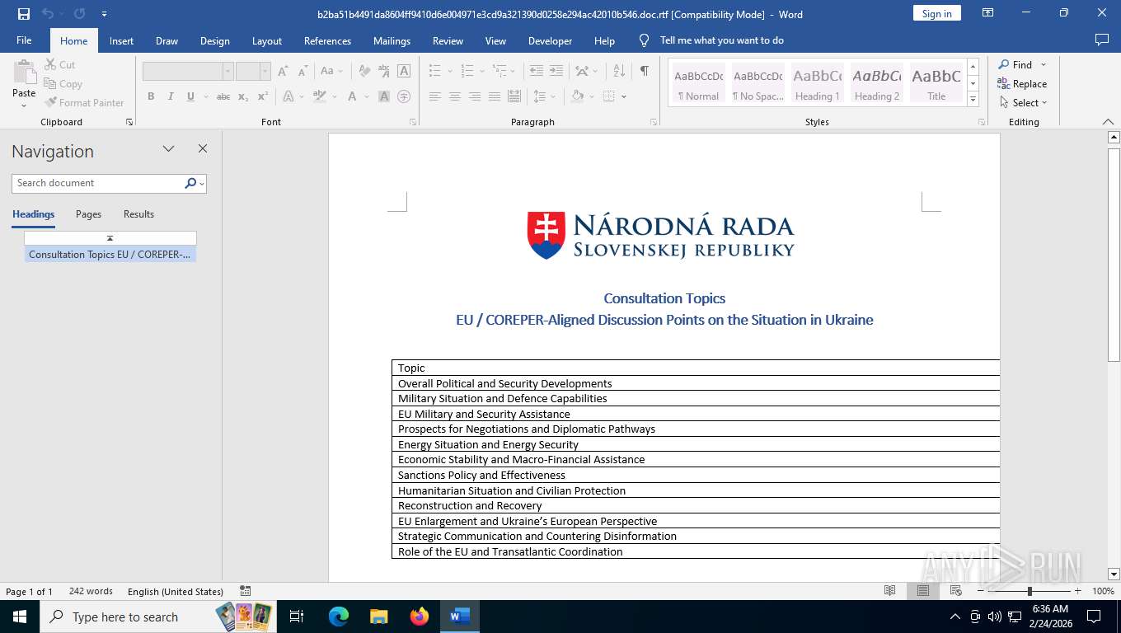
Task: Close the Navigation pane
Action: tap(203, 149)
